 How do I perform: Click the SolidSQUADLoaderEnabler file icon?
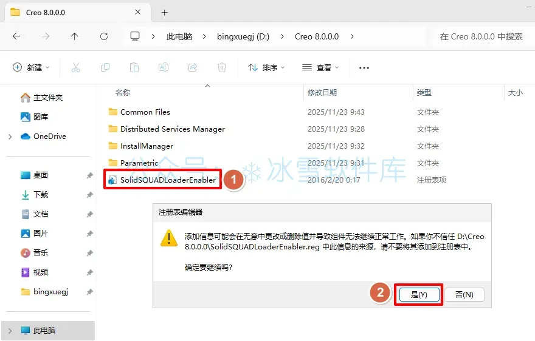coord(112,180)
